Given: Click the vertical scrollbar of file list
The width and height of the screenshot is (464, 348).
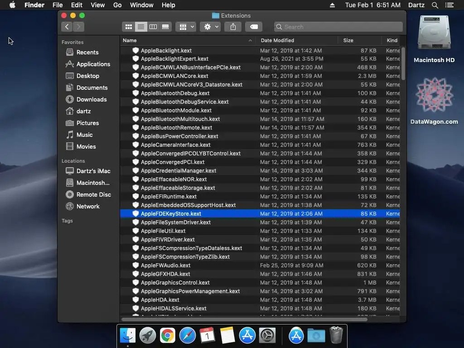Looking at the screenshot, I should point(403,63).
